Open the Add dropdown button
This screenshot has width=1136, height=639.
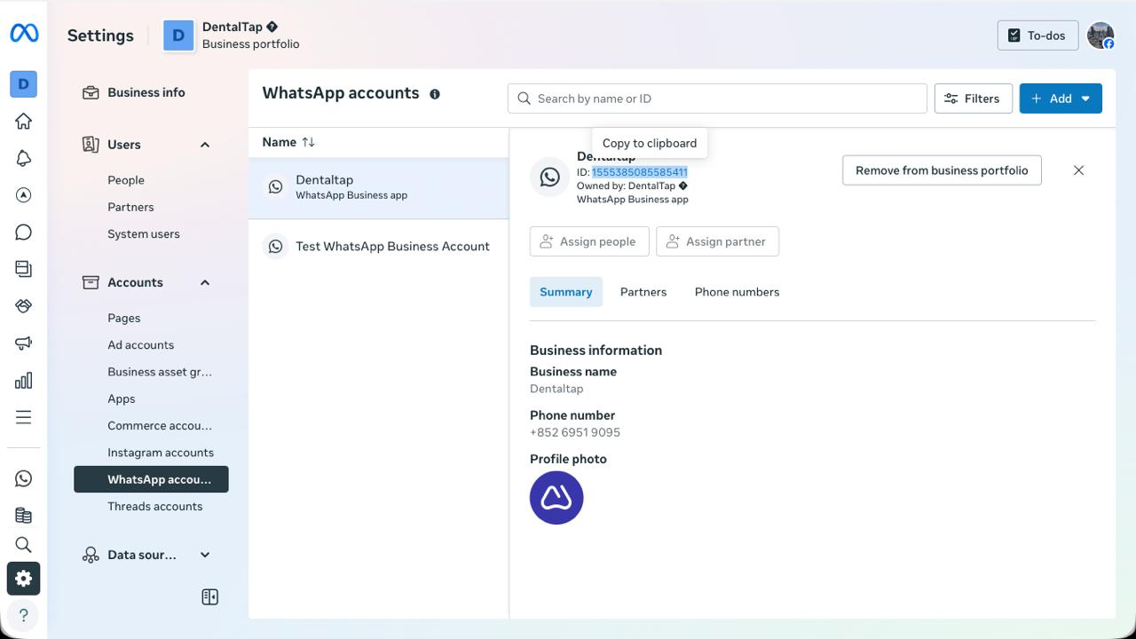(1061, 99)
